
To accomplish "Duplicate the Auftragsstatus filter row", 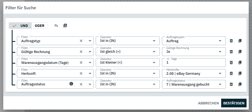I will click(240, 84).
